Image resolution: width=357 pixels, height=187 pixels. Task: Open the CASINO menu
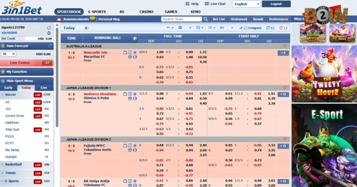click(146, 12)
